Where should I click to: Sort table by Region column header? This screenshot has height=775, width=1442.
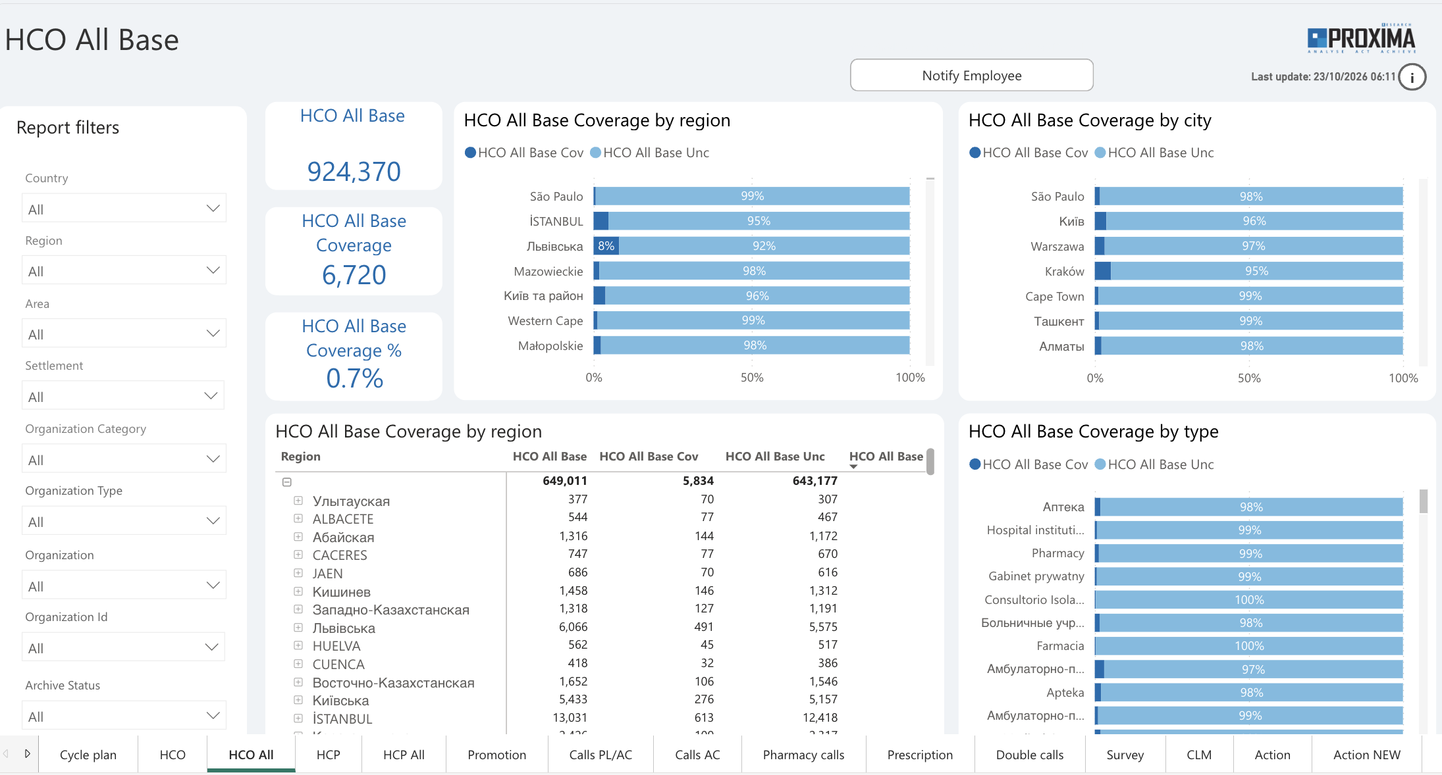pyautogui.click(x=300, y=457)
